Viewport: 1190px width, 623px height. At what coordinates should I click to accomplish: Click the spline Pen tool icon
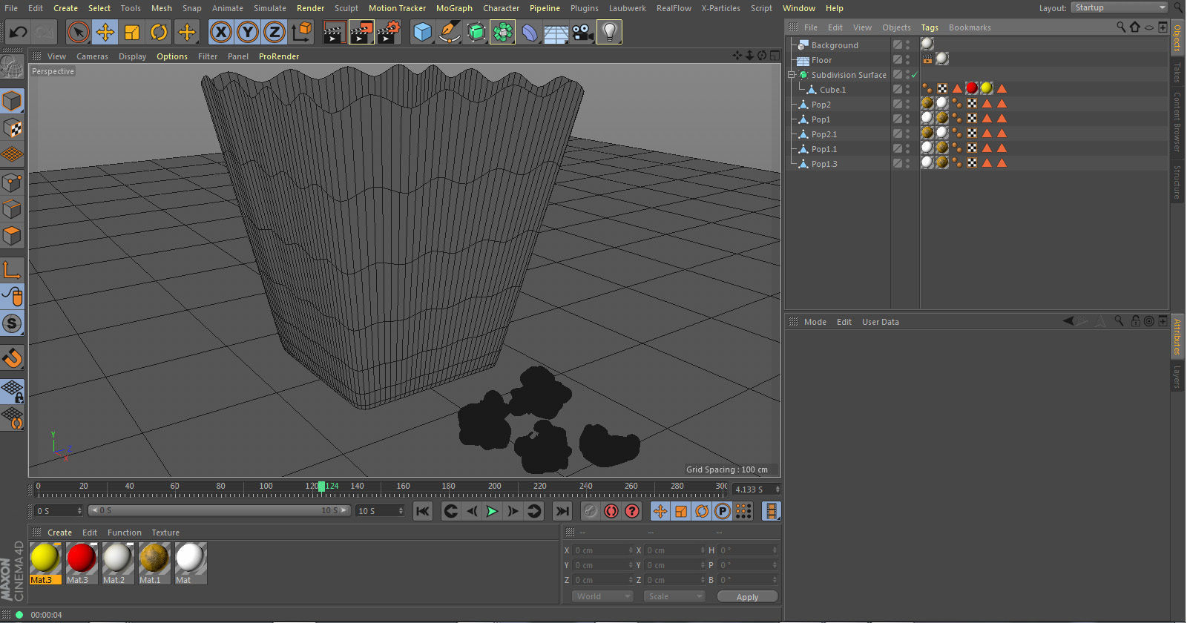click(x=449, y=32)
